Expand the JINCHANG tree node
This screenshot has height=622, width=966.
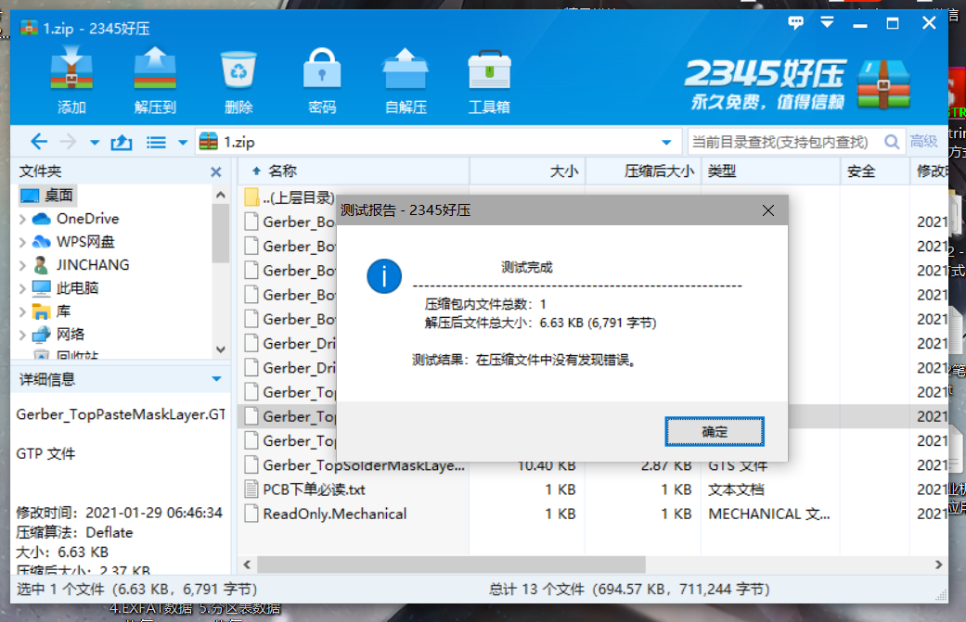click(x=22, y=265)
